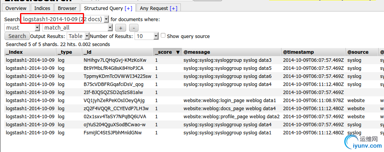This screenshot has height=152, width=384.
Task: Expand the must clause dropdown
Action: 22,28
